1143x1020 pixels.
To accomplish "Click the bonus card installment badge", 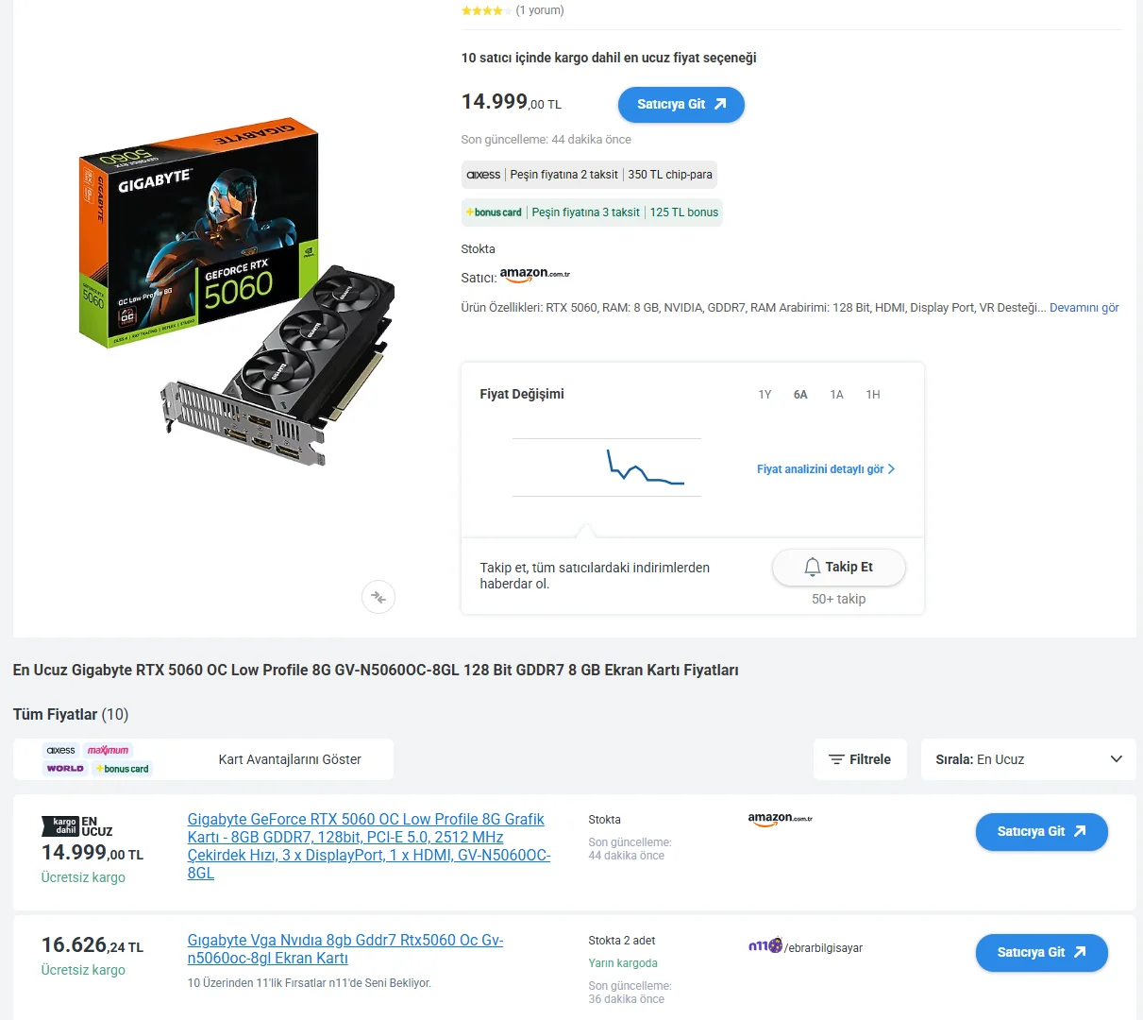I will [x=592, y=212].
